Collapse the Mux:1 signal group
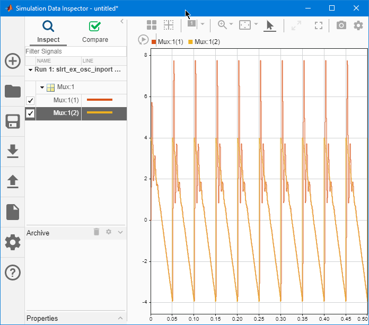The image size is (369, 325). pos(42,87)
